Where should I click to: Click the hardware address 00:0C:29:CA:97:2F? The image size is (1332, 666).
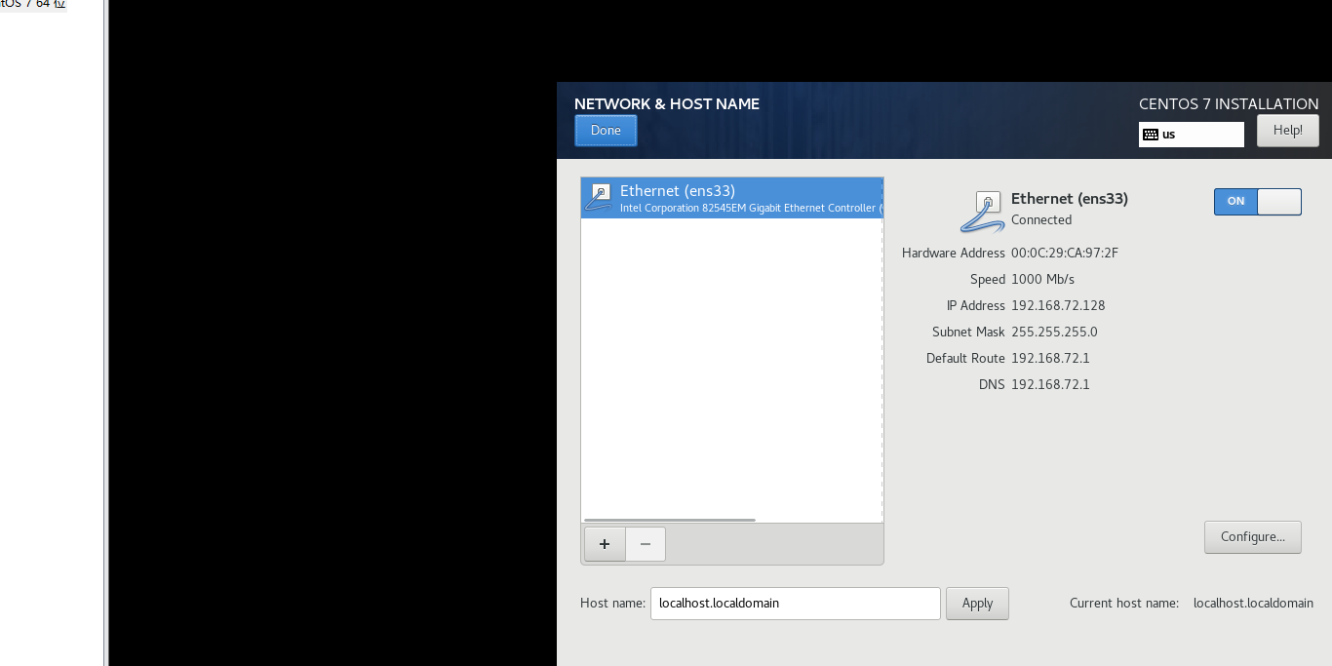click(x=1065, y=253)
